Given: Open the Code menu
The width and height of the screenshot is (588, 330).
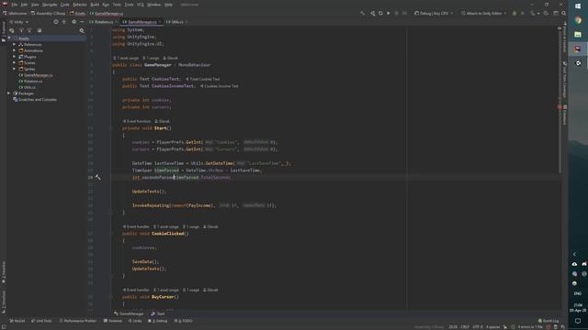Looking at the screenshot, I should [x=65, y=5].
